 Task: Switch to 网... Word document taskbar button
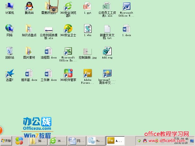click(x=77, y=141)
